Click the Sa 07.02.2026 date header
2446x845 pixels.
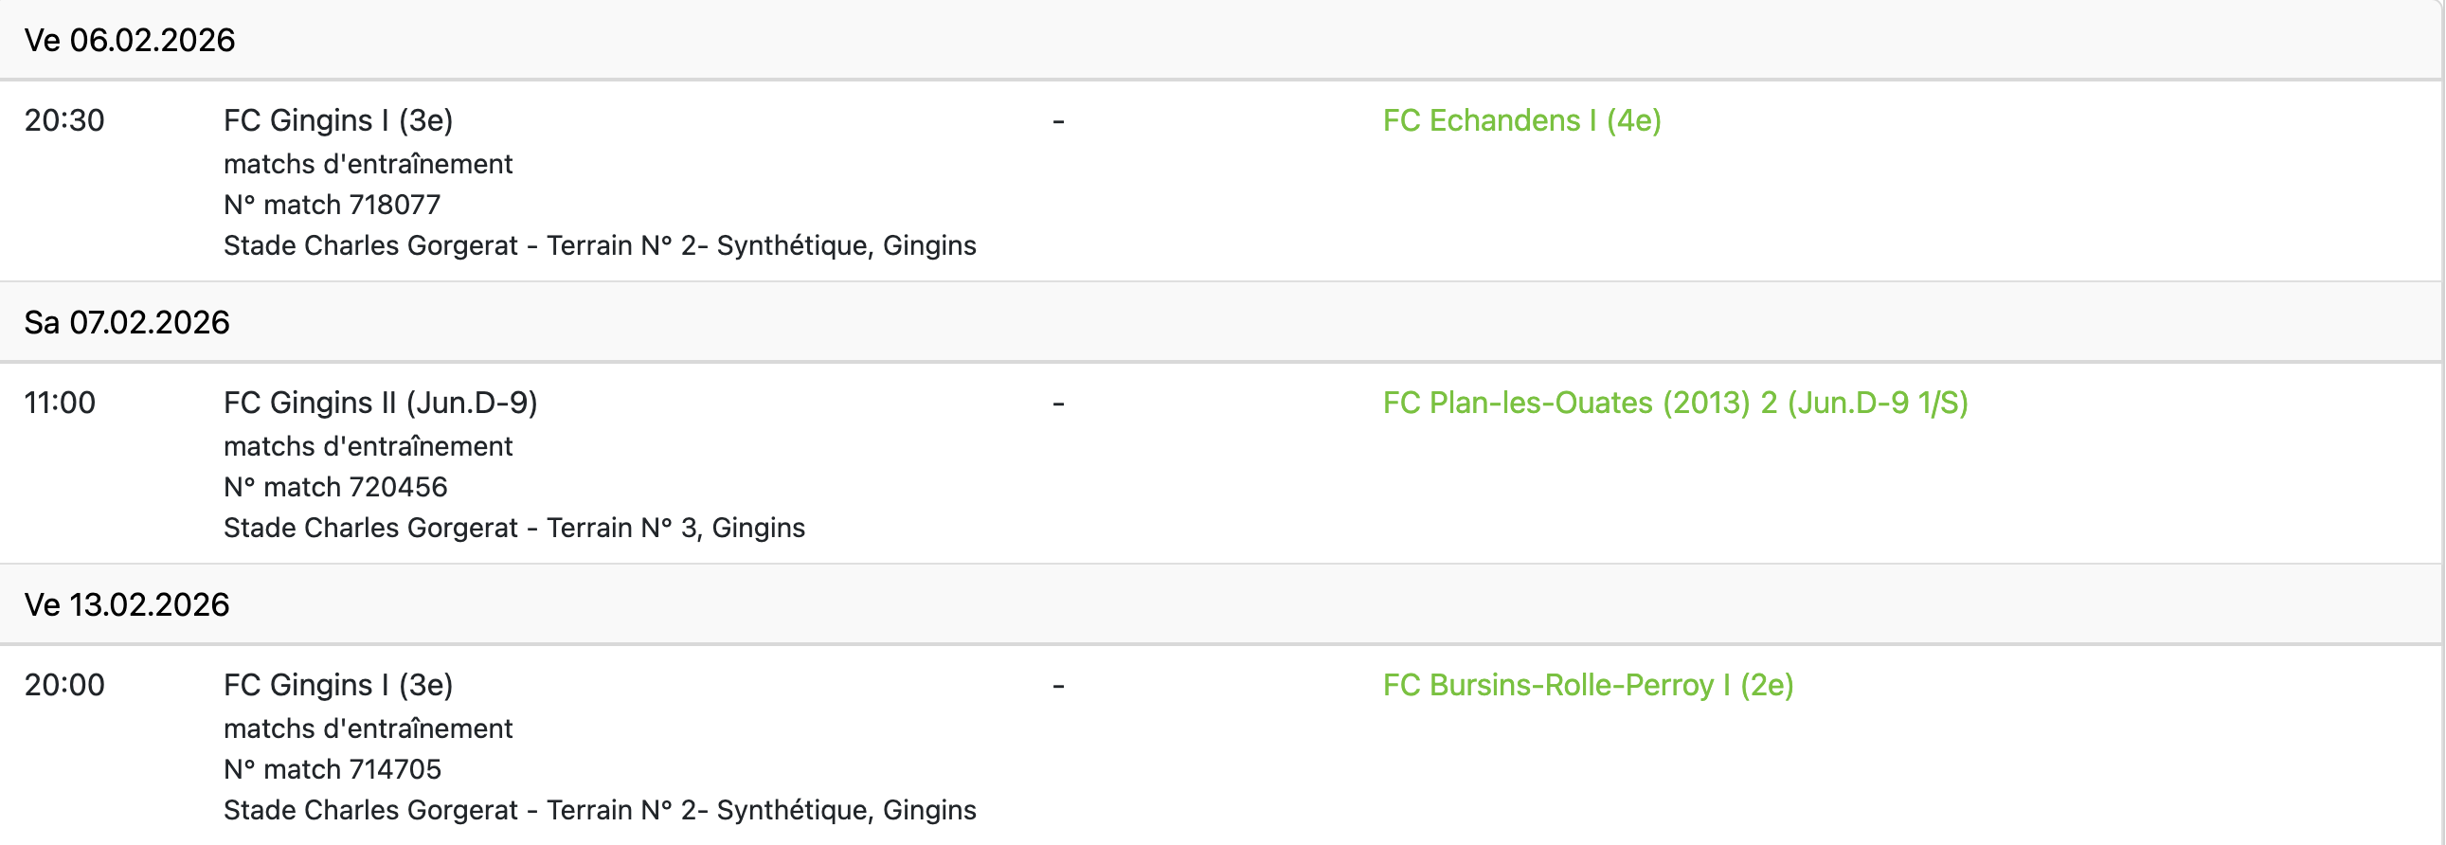tap(127, 322)
